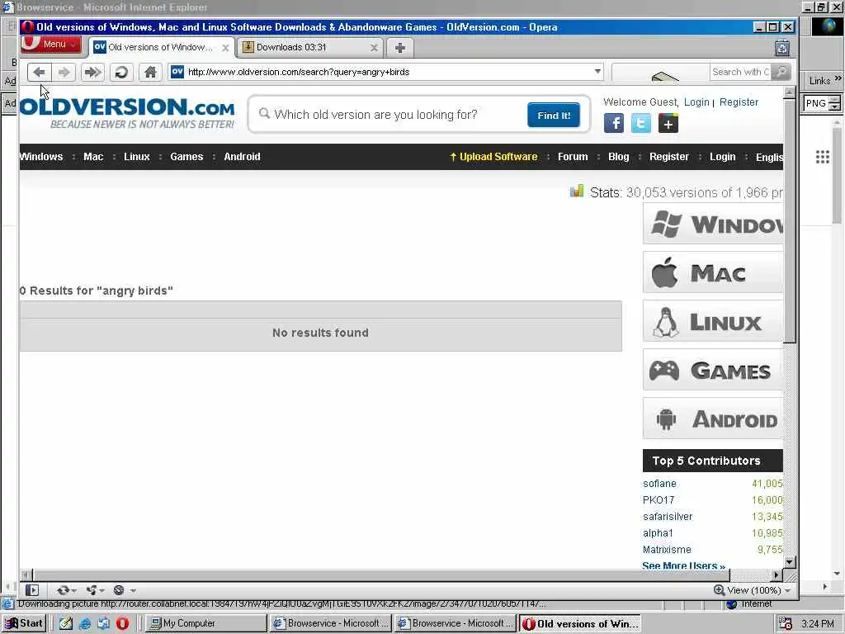The height and width of the screenshot is (634, 845).
Task: Follow the Register link beside Welcome Guest
Action: (739, 102)
